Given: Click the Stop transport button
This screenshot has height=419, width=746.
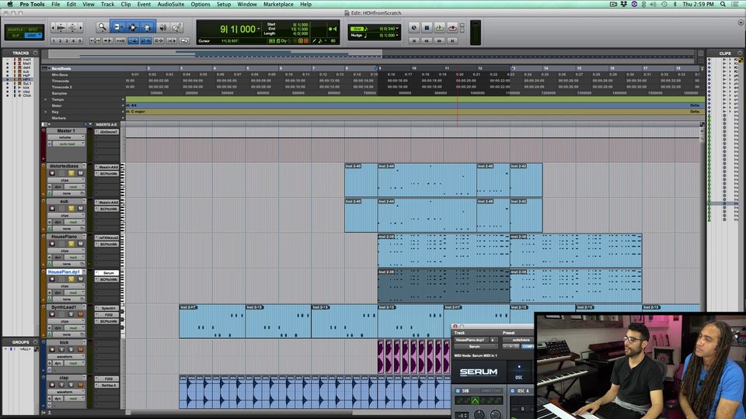Looking at the screenshot, I should click(x=427, y=28).
